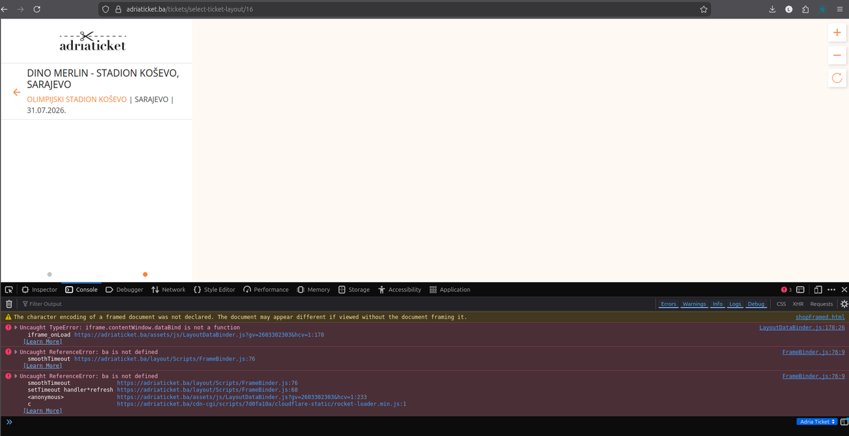The image size is (849, 436).
Task: Open the extensions puzzle-piece menu
Action: [x=805, y=9]
